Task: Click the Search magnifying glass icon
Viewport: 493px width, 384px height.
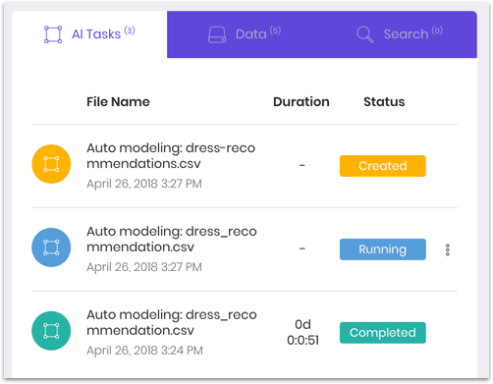Action: coord(364,34)
